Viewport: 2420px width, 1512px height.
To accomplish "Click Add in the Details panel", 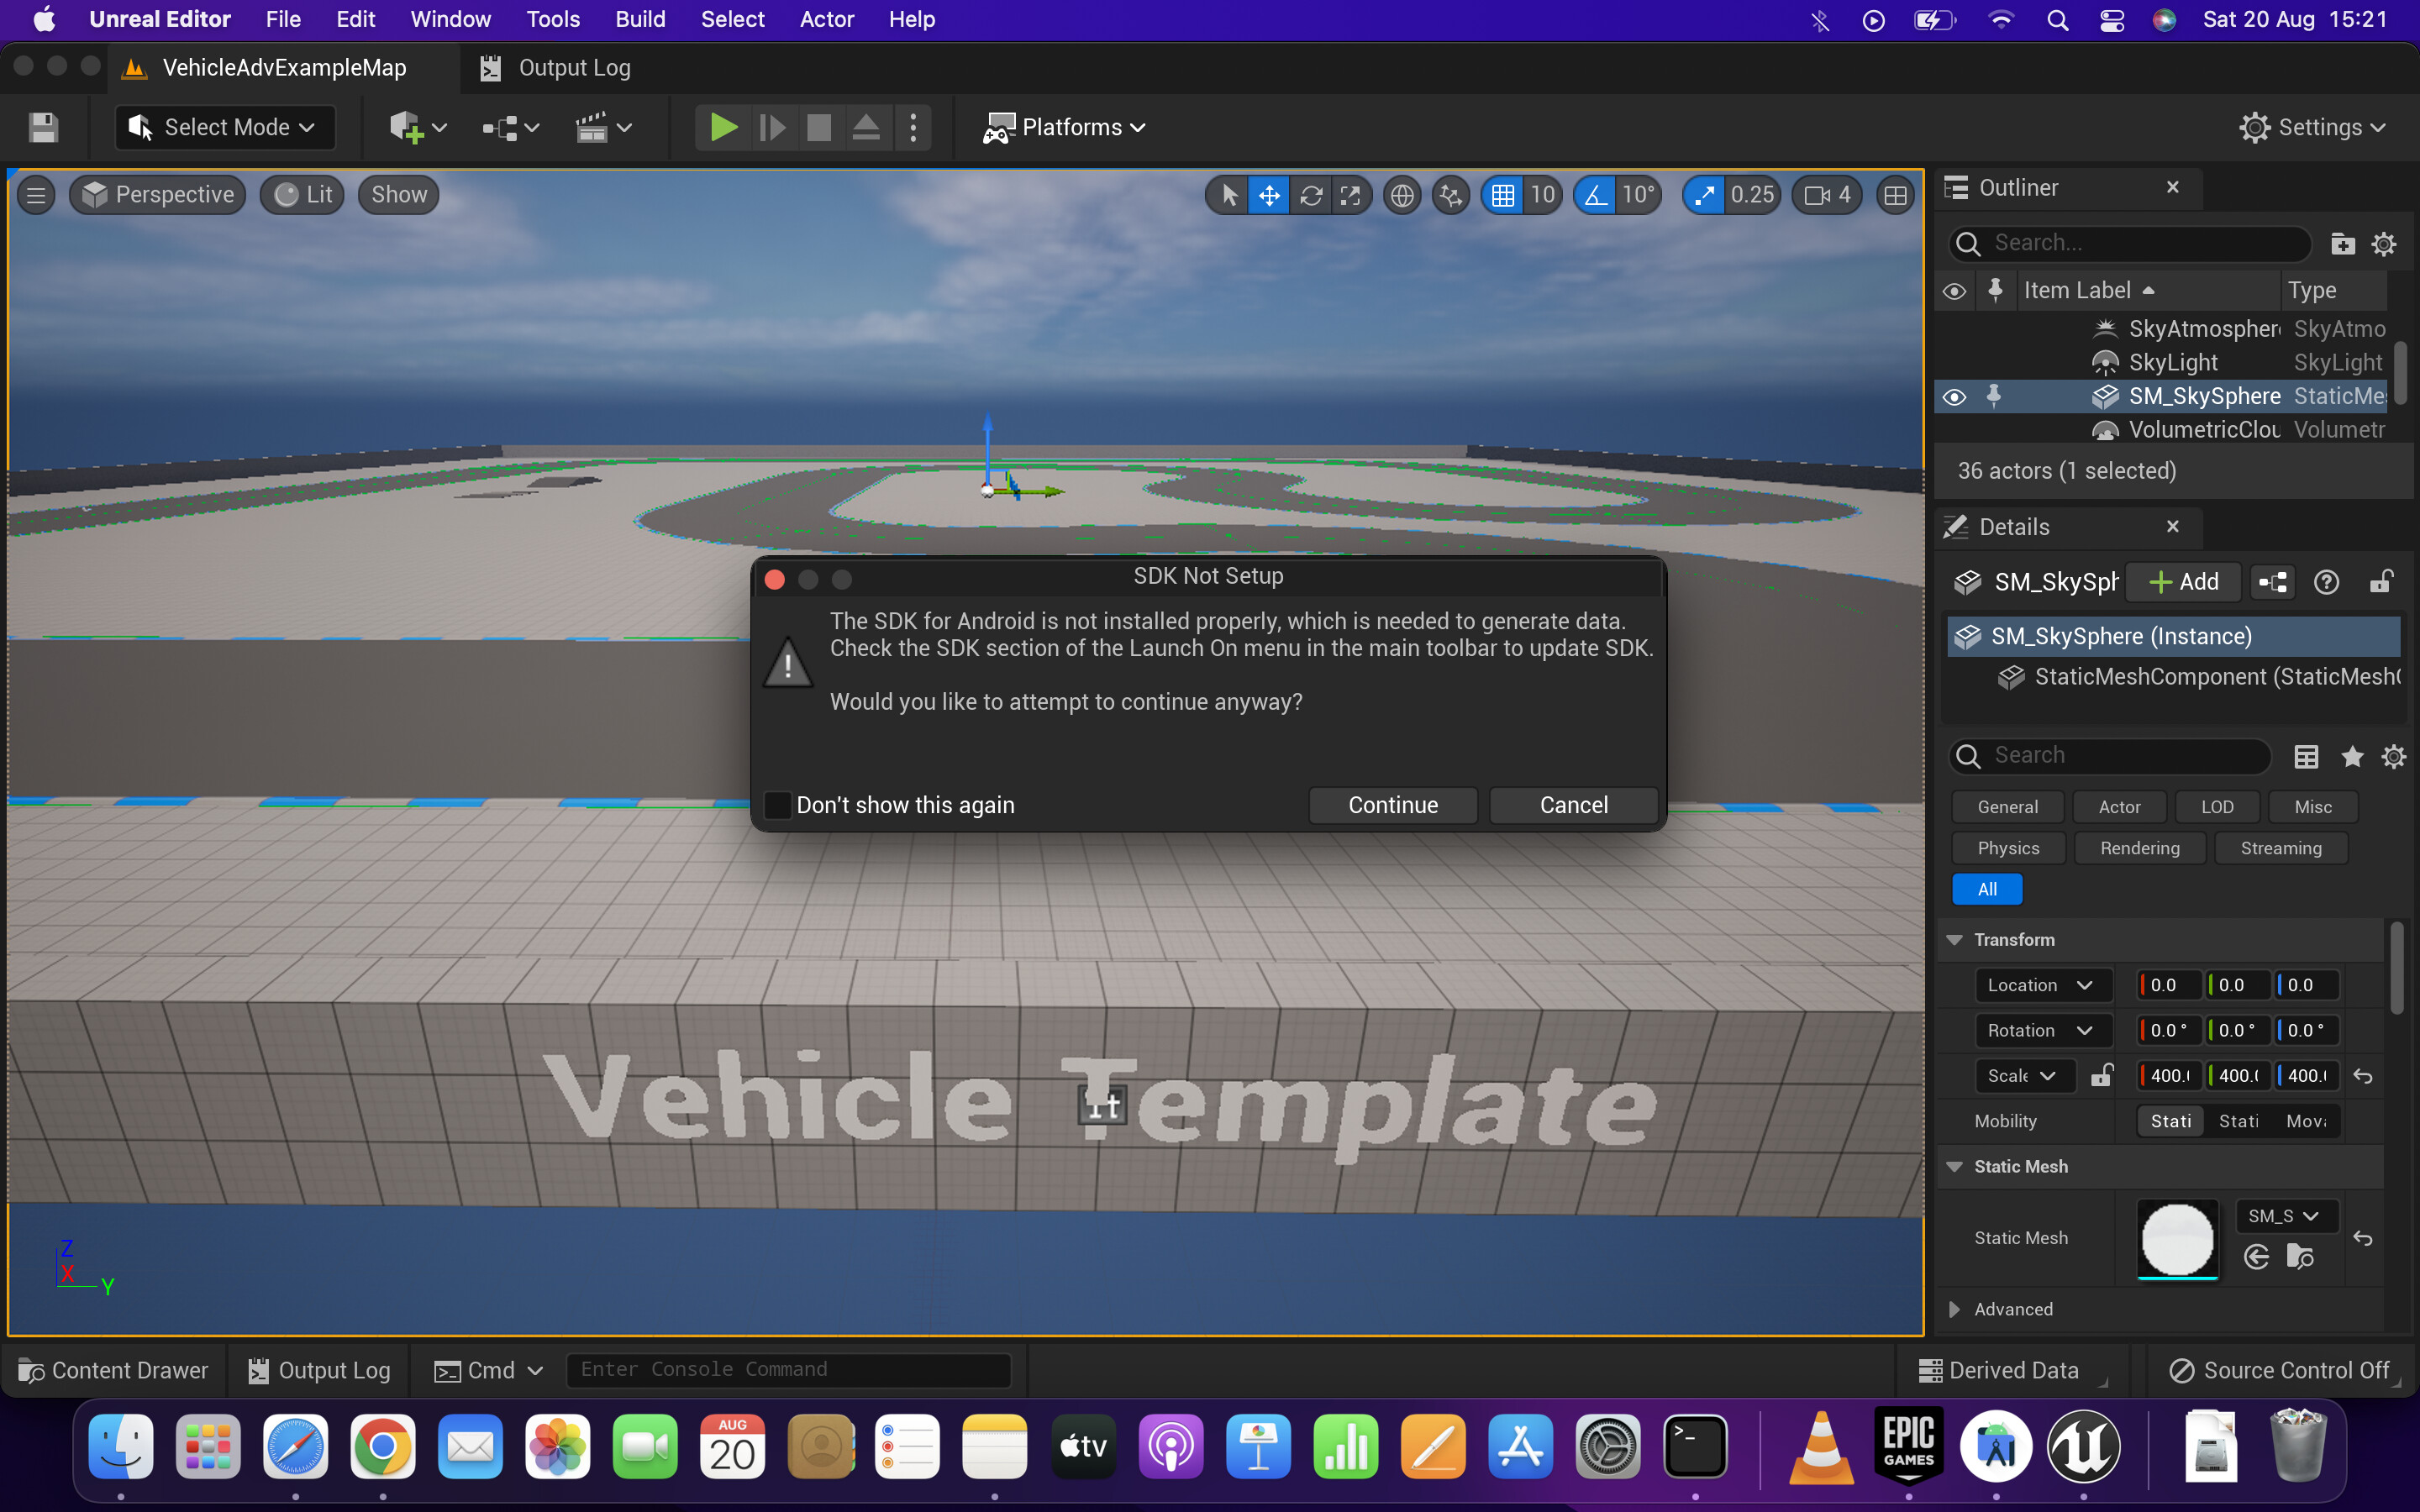I will (2183, 581).
